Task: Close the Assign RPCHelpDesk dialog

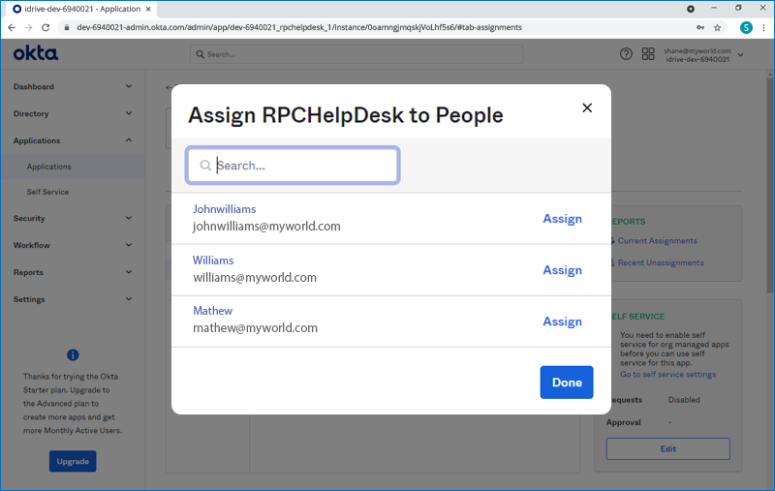Action: 586,107
